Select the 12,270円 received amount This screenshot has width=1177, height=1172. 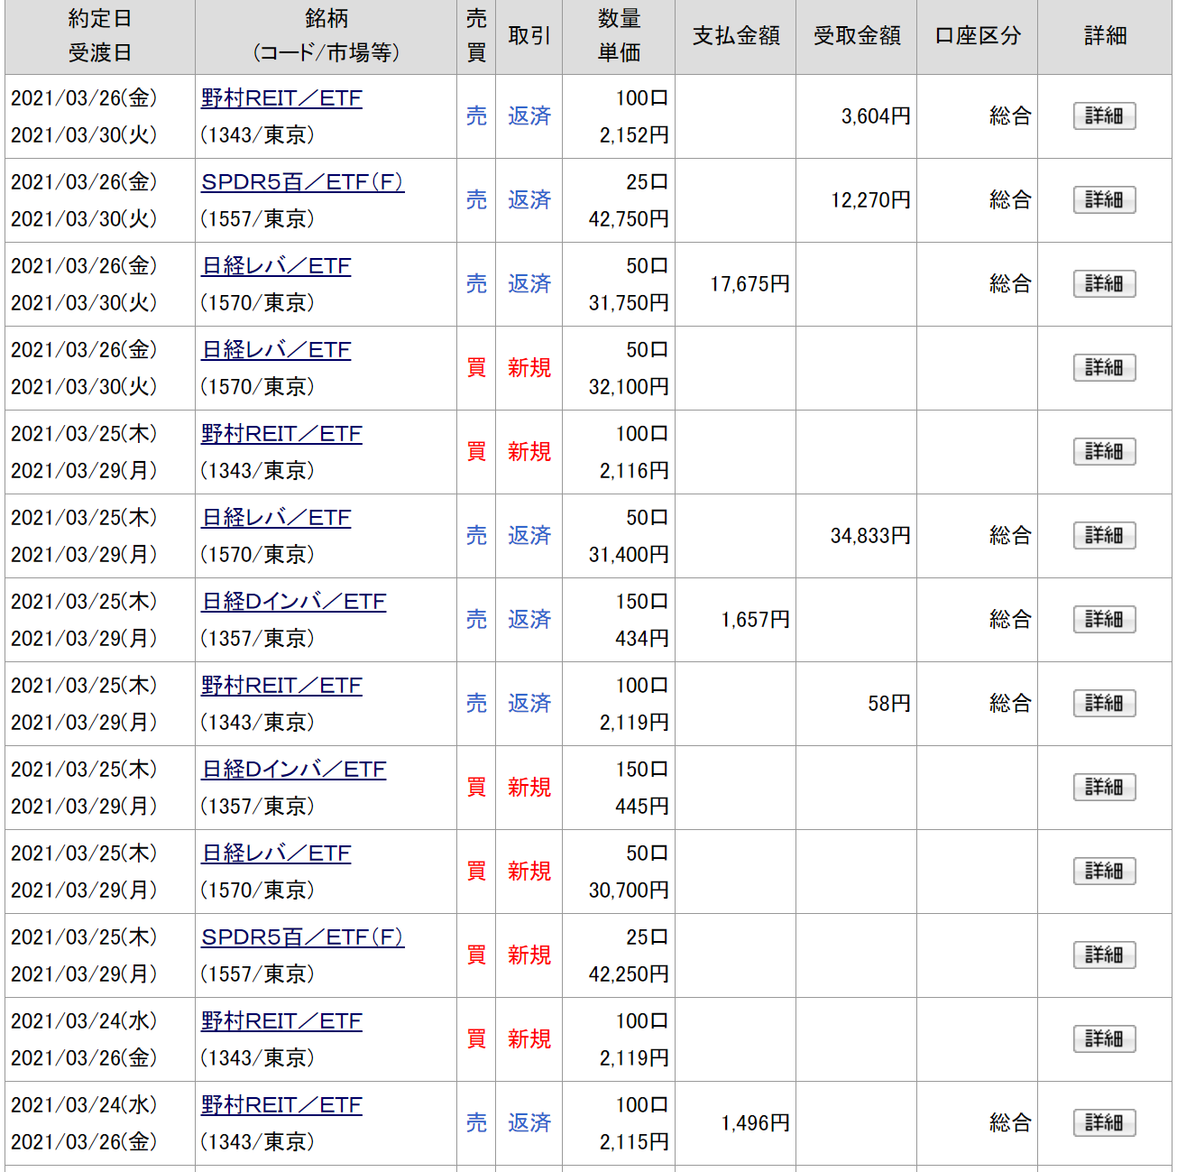[x=870, y=200]
